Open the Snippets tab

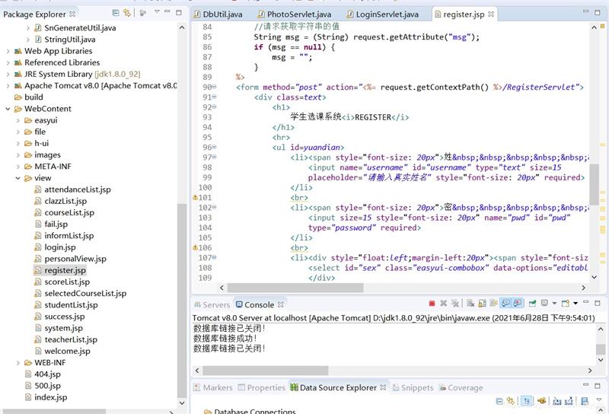[x=413, y=387]
